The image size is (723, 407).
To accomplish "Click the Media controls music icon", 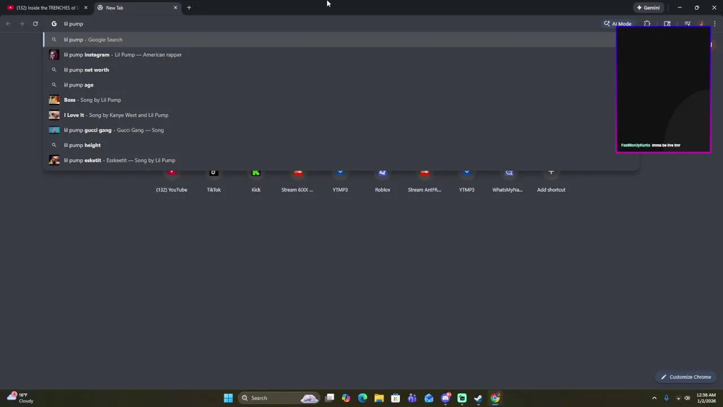I will pyautogui.click(x=687, y=24).
